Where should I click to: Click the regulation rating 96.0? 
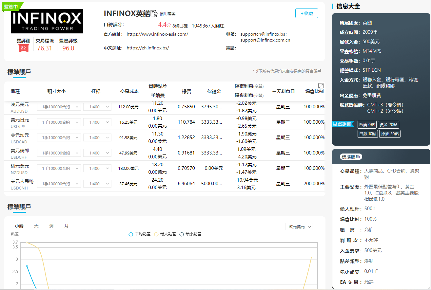68,48
